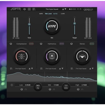Image resolution: width=105 pixels, height=105 pixels.
Task: Click the Harmonics tube knob
Action: point(52,56)
